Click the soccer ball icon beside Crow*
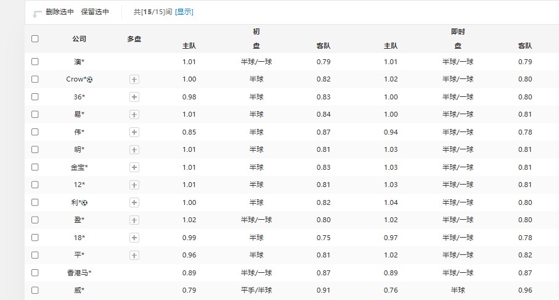The image size is (559, 300). (x=90, y=80)
